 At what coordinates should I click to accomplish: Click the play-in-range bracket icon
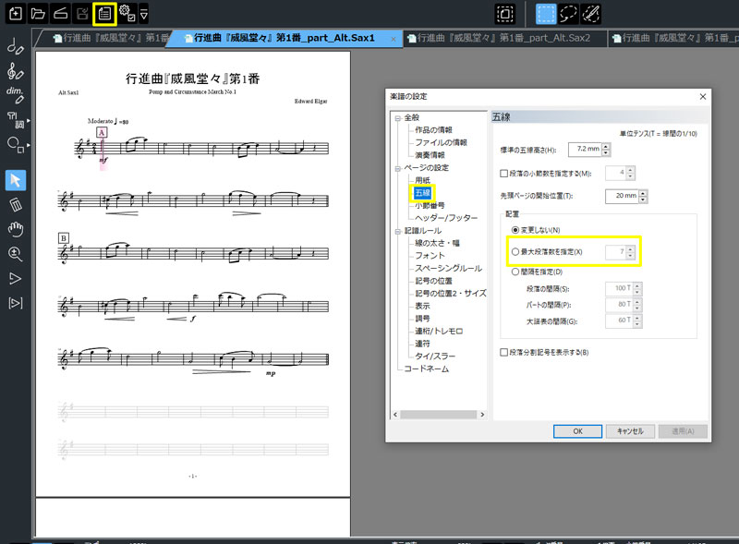[x=15, y=303]
